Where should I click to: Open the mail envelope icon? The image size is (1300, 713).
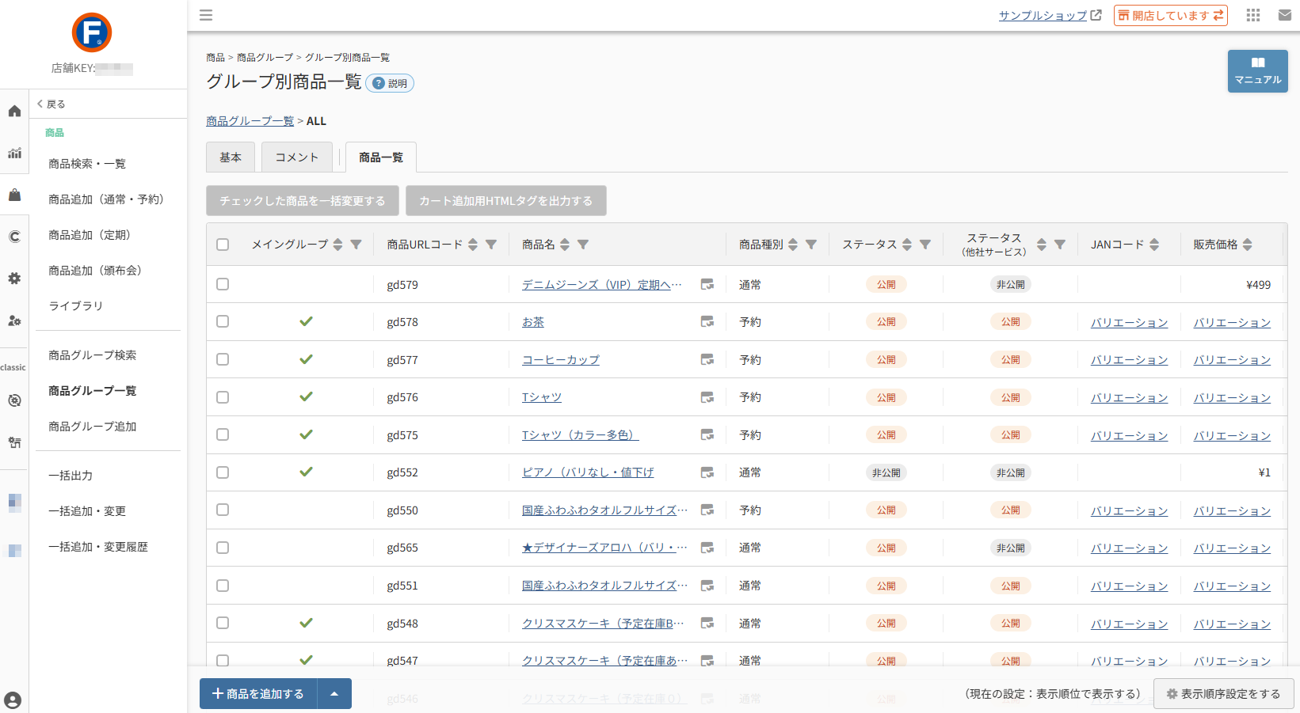click(1285, 15)
